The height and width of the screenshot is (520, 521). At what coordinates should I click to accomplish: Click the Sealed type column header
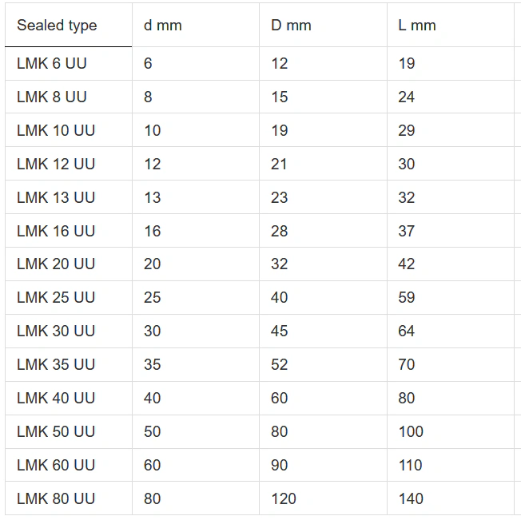click(57, 26)
